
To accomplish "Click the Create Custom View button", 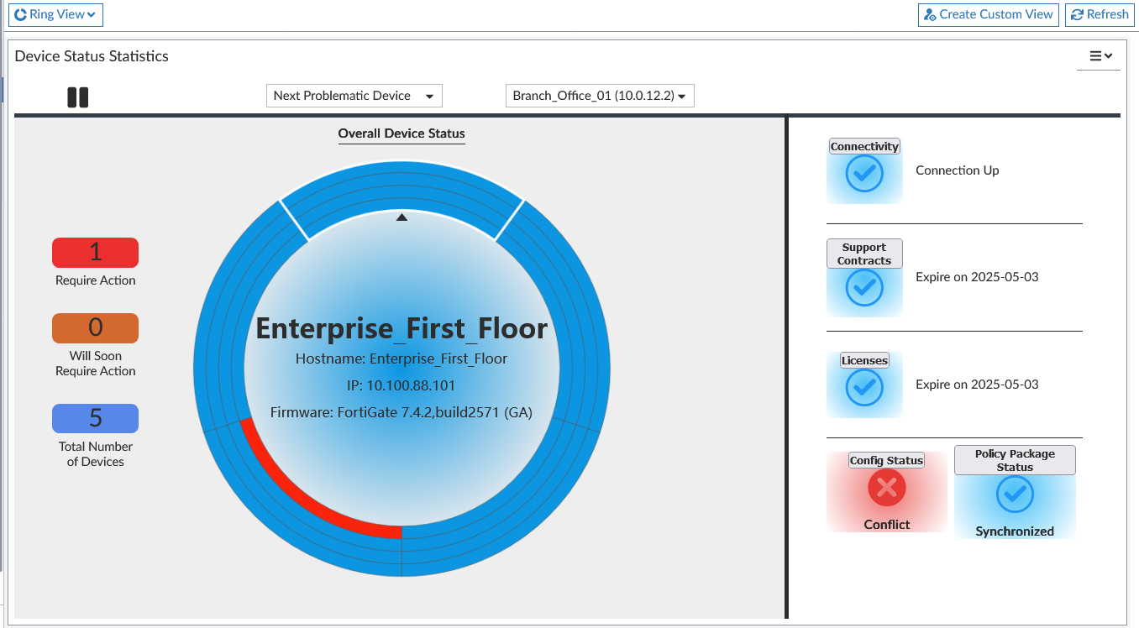I will [988, 14].
